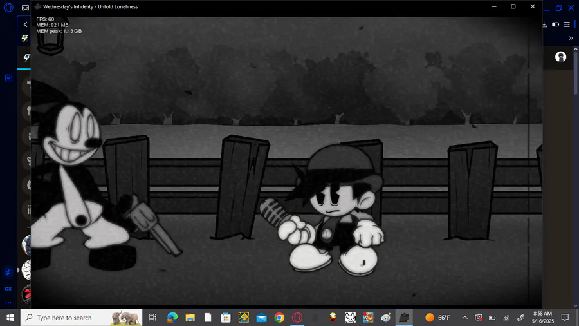
Task: Open the black-and-white dog icon in taskbar
Action: click(x=351, y=318)
